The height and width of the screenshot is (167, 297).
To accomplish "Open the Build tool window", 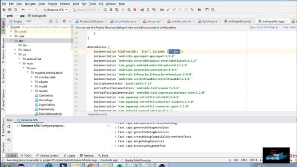I will point(103,156).
